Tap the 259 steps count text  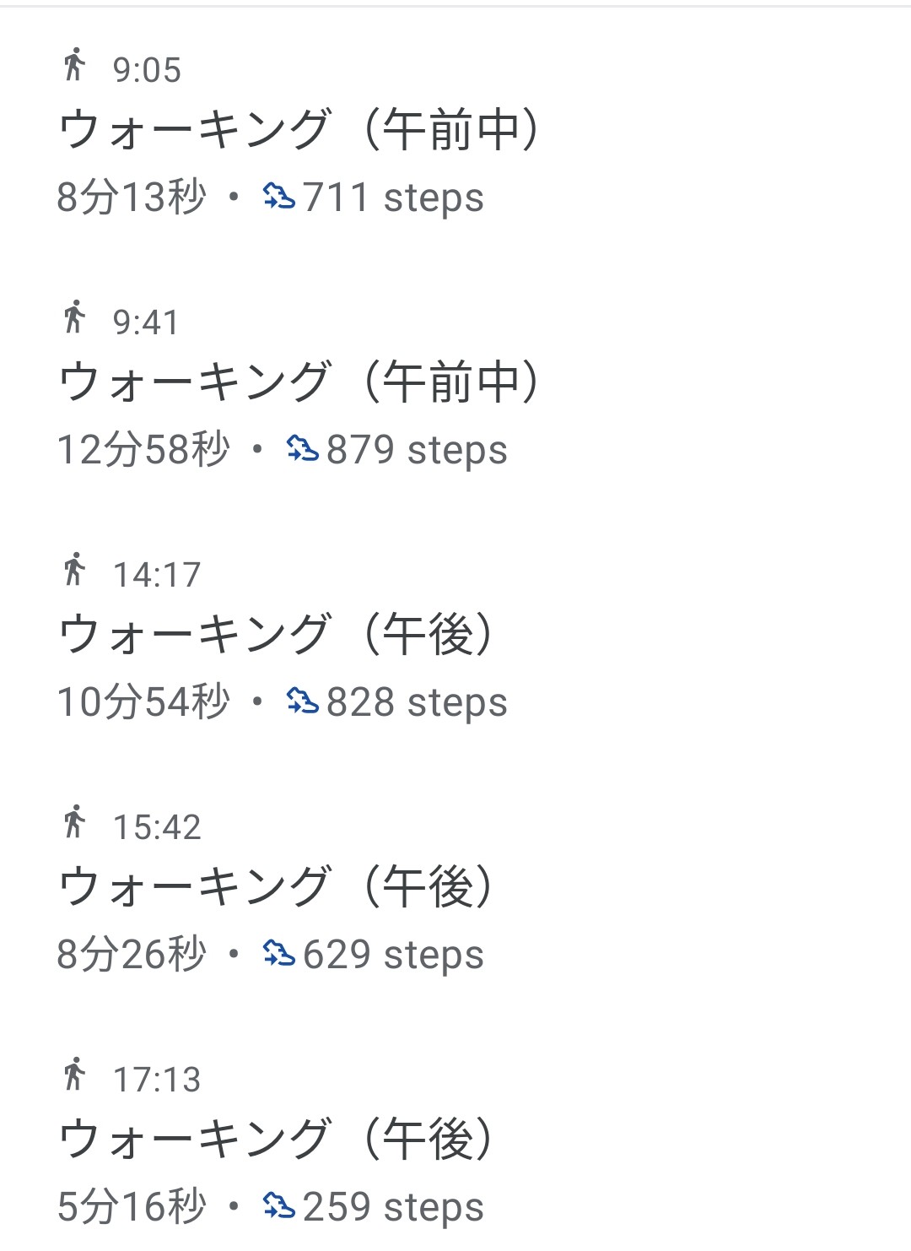[x=393, y=1207]
